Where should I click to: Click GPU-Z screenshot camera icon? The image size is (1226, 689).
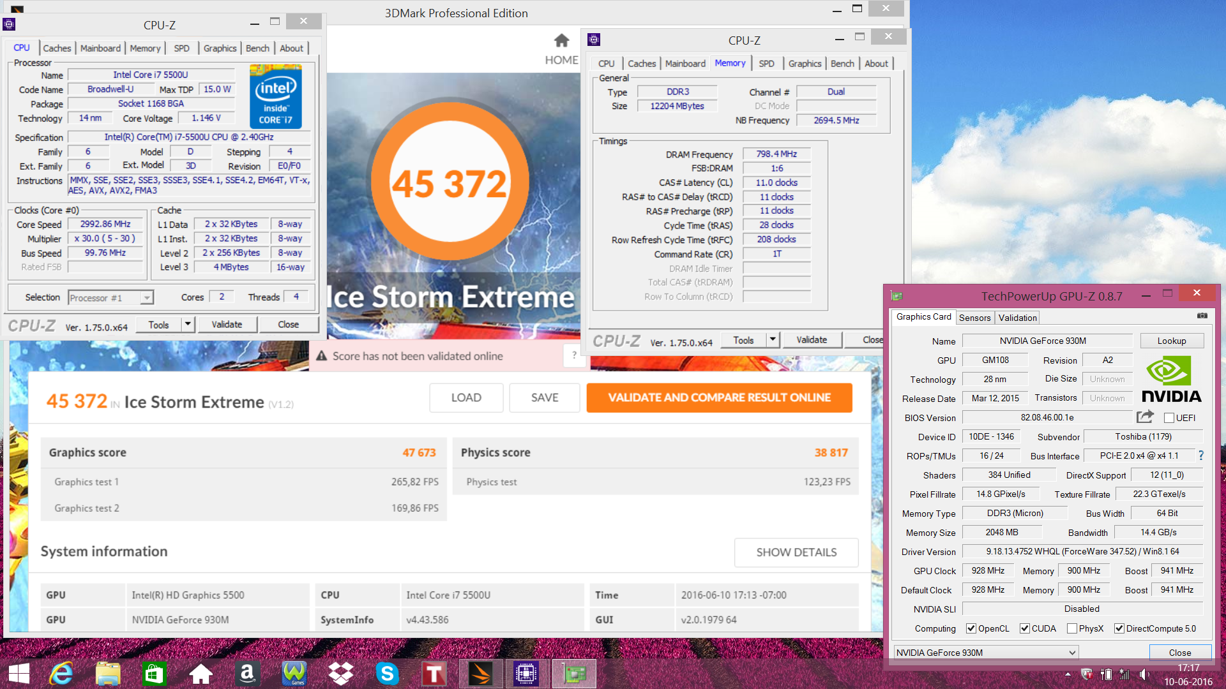(x=1202, y=316)
